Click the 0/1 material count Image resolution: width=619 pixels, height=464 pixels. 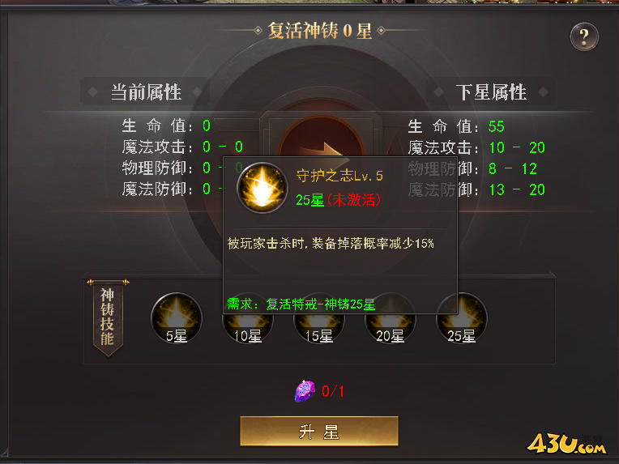333,391
